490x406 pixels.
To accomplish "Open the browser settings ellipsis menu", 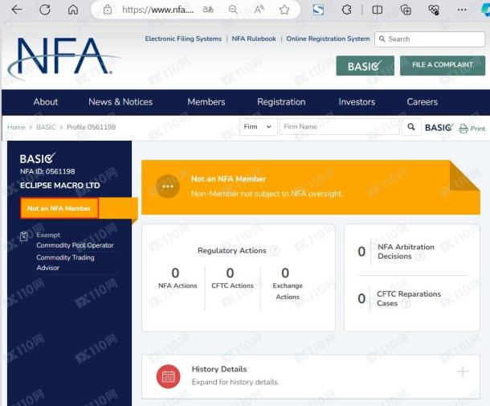I will tap(462, 10).
